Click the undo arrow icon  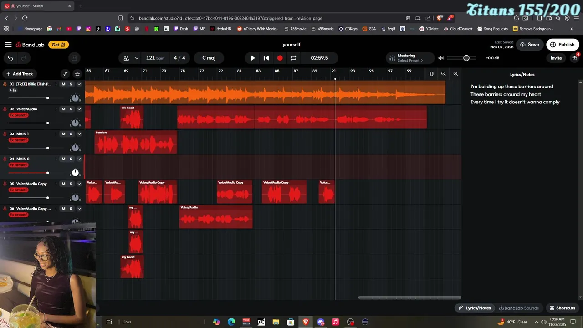[x=10, y=58]
